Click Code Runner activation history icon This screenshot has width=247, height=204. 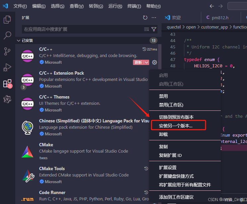tap(146, 192)
